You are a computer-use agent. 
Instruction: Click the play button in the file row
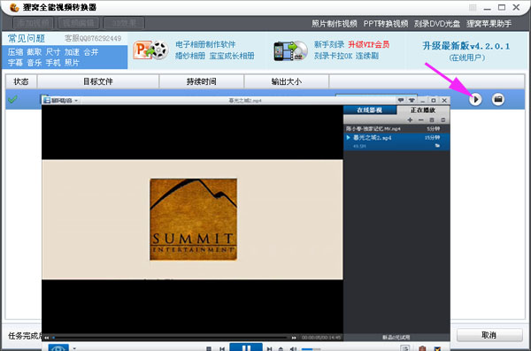(x=475, y=100)
